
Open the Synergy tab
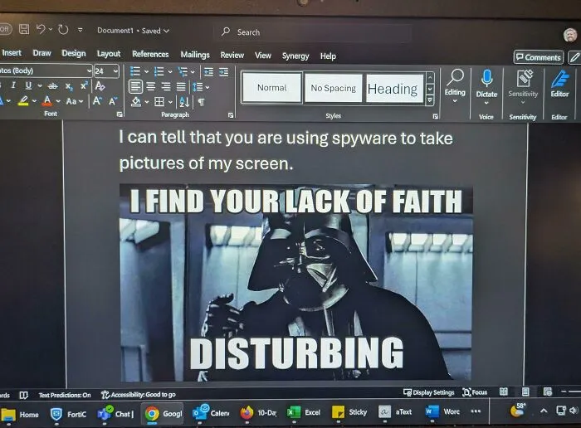pos(295,56)
